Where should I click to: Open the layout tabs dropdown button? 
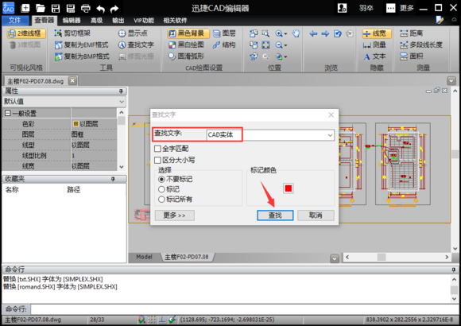335,258
